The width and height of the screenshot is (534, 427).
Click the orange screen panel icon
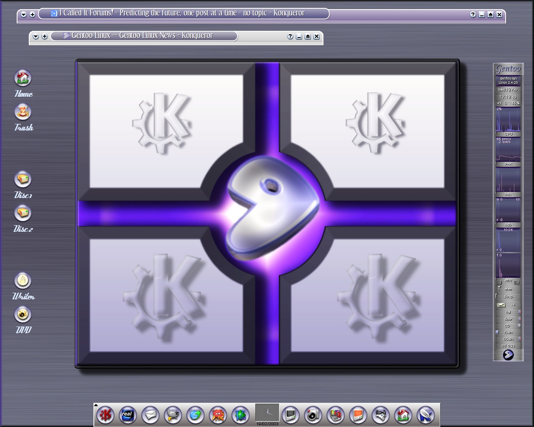(x=358, y=415)
